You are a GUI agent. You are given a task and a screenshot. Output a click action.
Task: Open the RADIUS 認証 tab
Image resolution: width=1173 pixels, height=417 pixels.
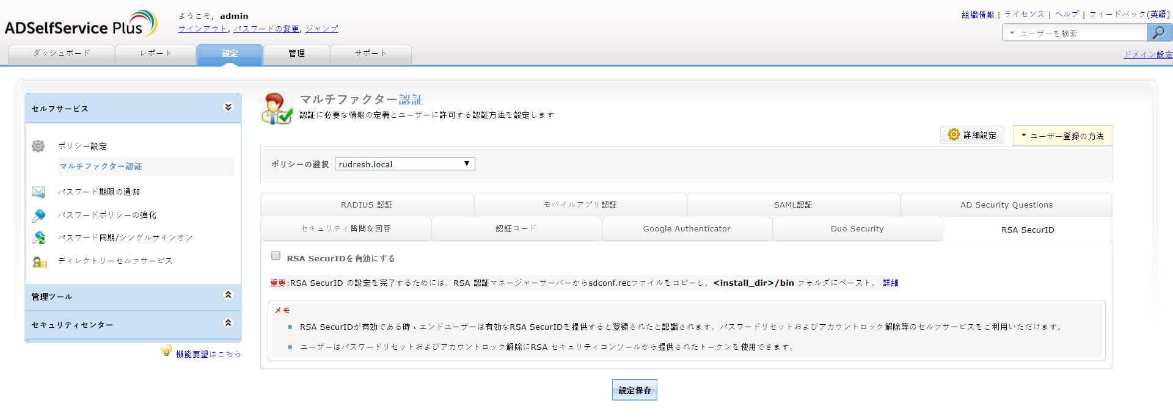coord(367,205)
